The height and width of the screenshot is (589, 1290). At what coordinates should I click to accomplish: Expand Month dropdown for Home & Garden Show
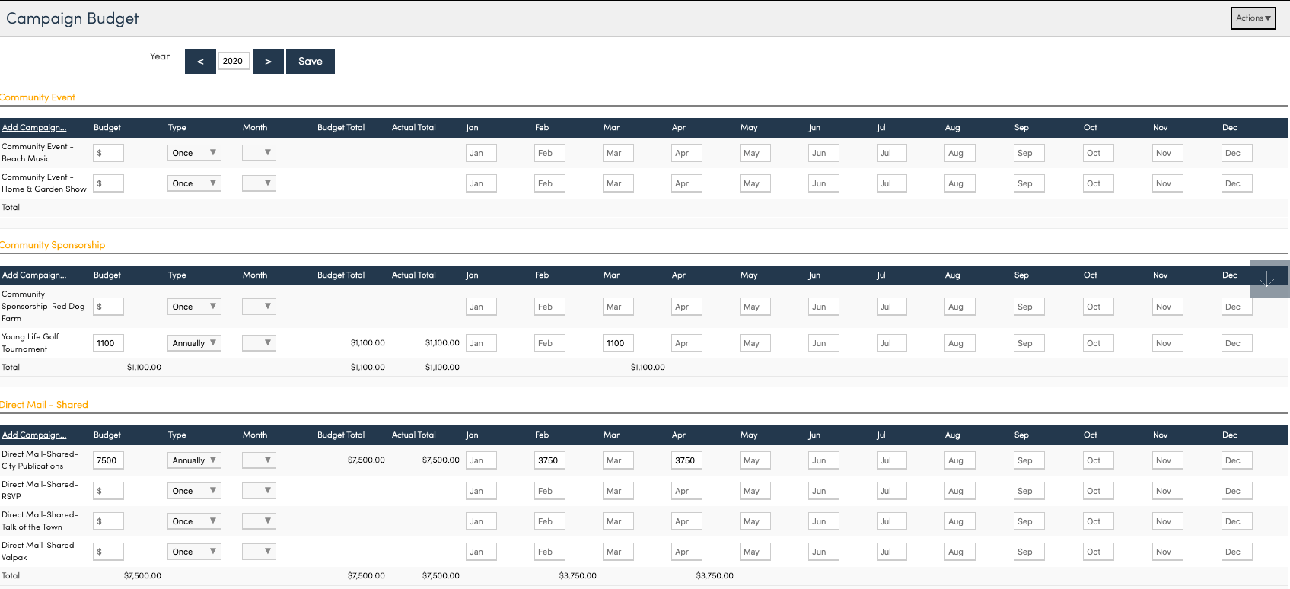(x=259, y=183)
